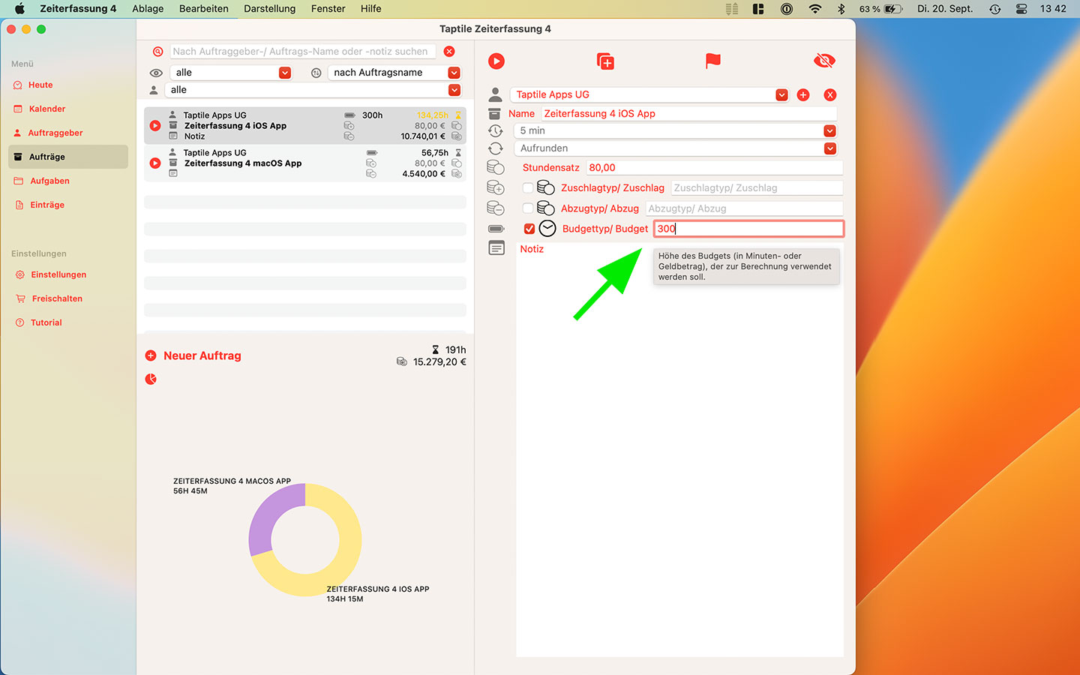Screen dimensions: 1080x675
Task: Start timer for Zeiterfassung 4 iOS App row
Action: tap(155, 126)
